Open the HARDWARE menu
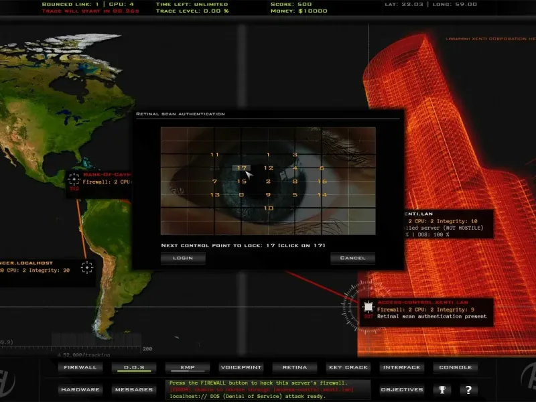This screenshot has height=402, width=536. point(80,390)
